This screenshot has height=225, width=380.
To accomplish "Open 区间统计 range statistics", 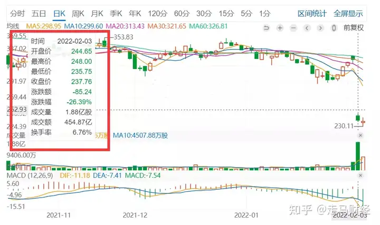I will click(312, 14).
